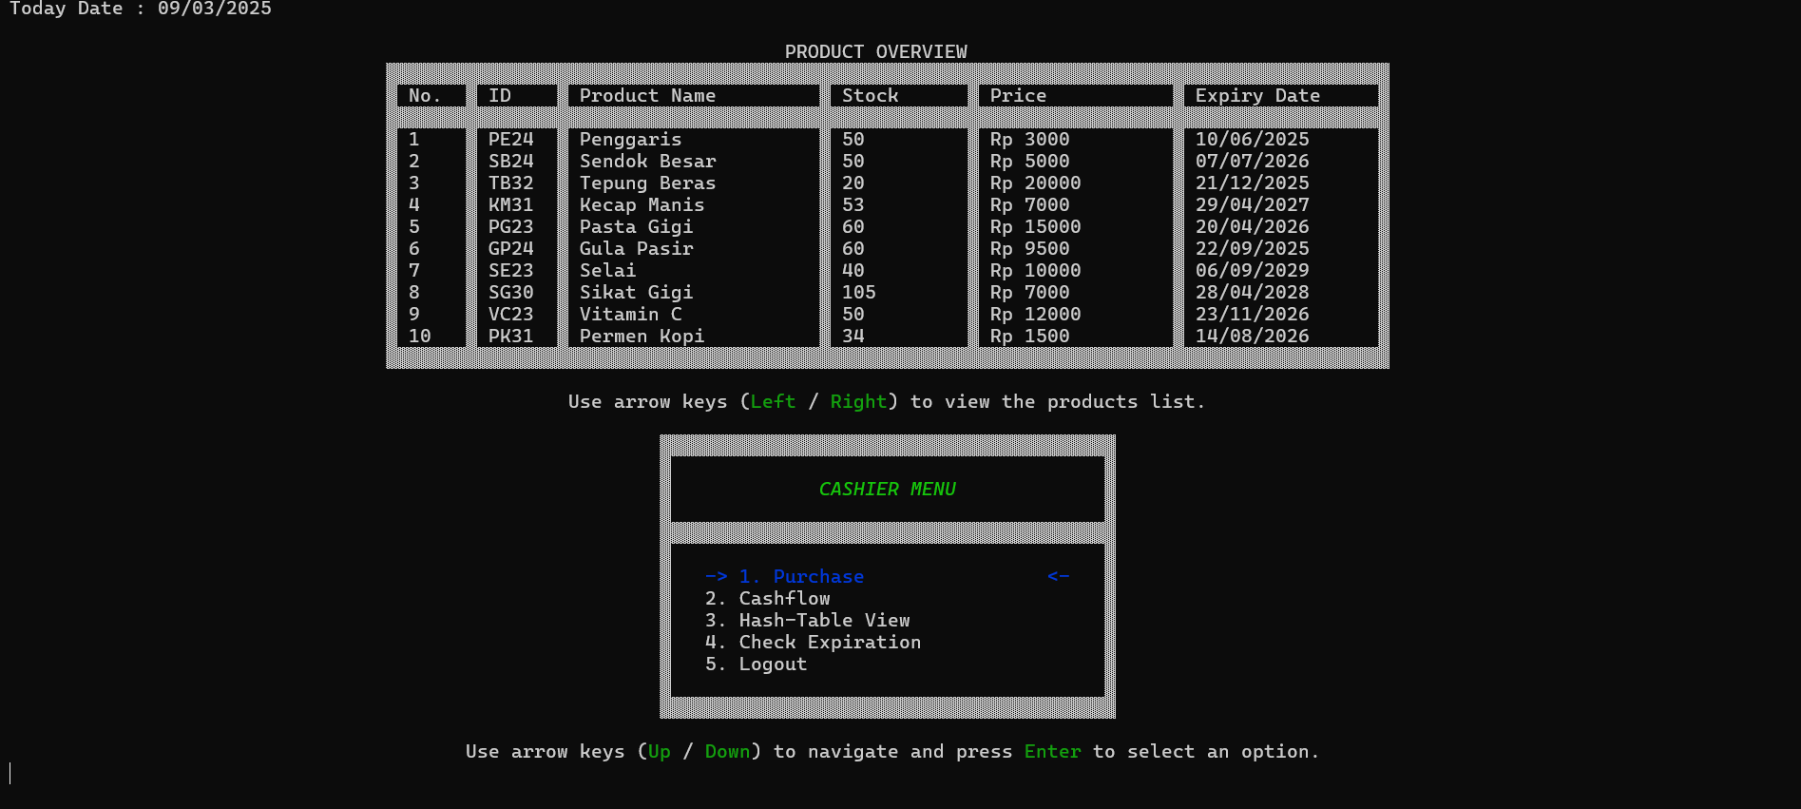Click the Product Name column header
This screenshot has width=1801, height=809.
click(647, 96)
